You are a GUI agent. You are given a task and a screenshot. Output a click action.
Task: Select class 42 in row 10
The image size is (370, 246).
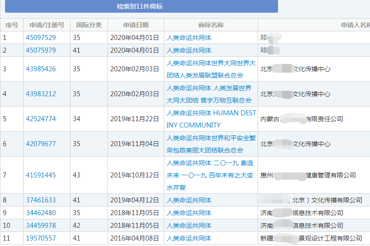76,226
